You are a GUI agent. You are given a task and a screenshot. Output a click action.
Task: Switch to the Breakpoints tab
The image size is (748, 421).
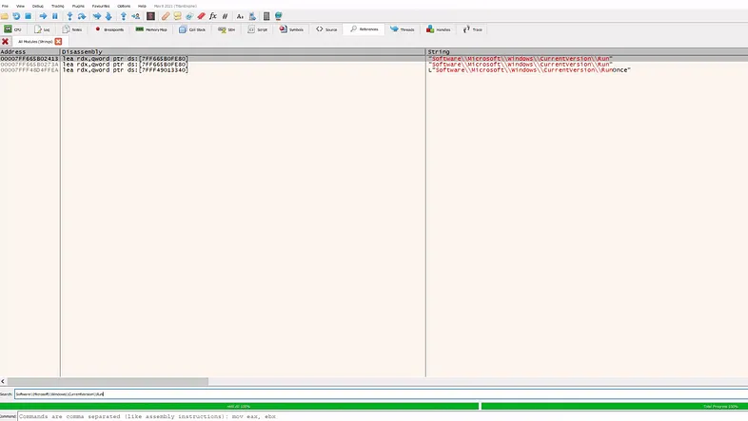click(x=109, y=29)
